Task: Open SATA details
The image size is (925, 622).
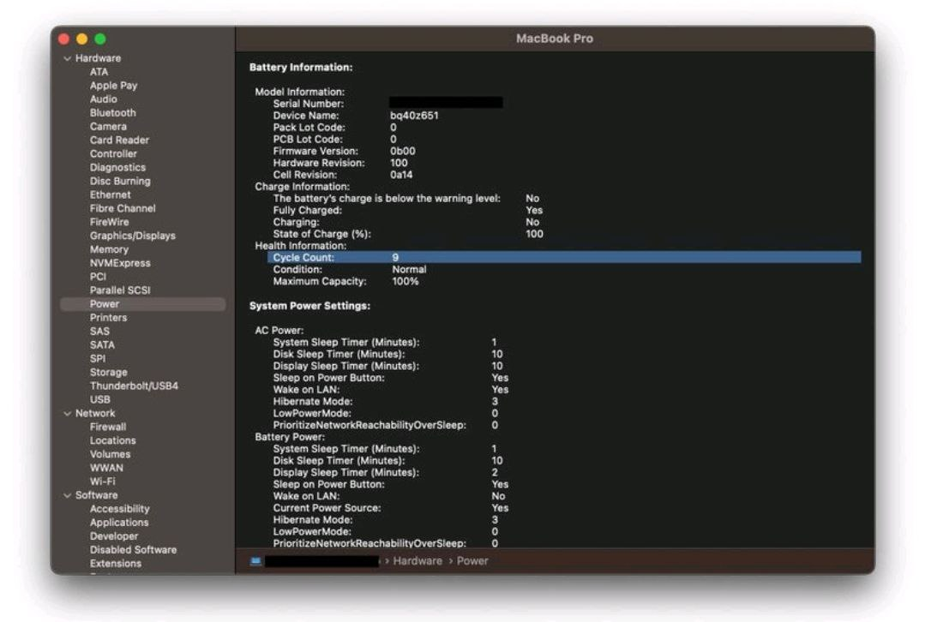Action: pyautogui.click(x=102, y=345)
